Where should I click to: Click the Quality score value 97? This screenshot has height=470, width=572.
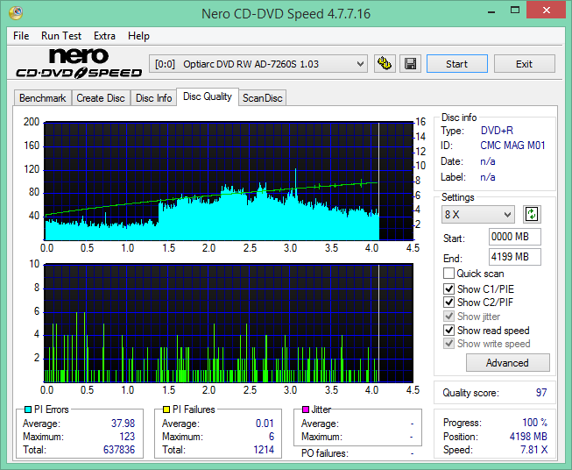[x=541, y=393]
